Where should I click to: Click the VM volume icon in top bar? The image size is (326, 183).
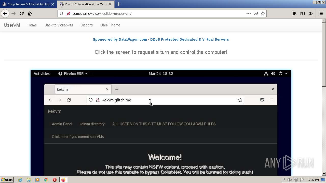(x=273, y=73)
